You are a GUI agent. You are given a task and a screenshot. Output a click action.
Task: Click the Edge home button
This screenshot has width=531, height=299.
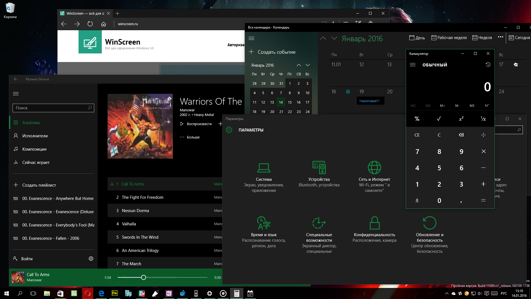(x=103, y=24)
